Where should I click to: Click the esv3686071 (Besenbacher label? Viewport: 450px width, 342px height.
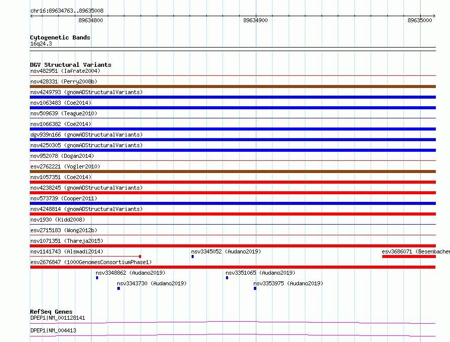pos(416,251)
